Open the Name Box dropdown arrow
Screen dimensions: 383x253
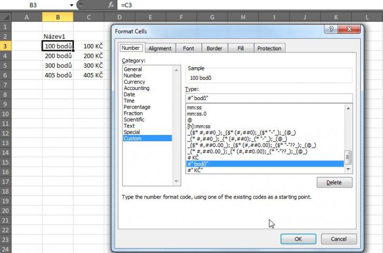click(71, 5)
